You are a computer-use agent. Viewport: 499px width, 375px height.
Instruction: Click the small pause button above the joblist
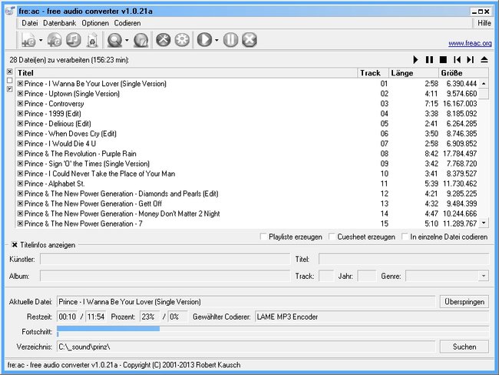coord(429,60)
